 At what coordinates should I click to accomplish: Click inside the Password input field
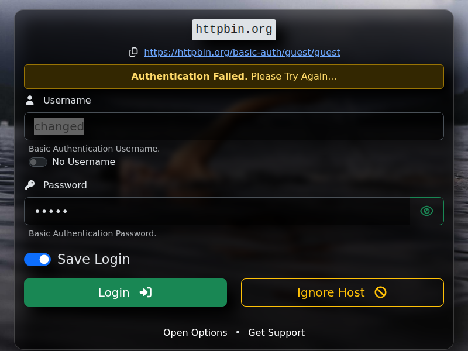[216, 211]
